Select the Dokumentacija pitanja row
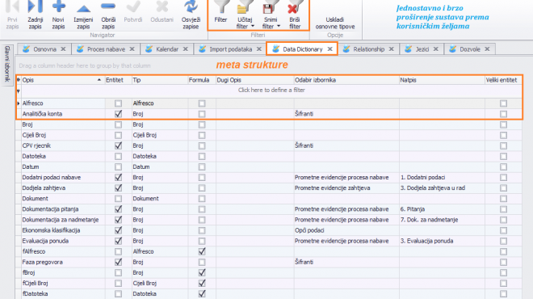The height and width of the screenshot is (299, 533). click(x=269, y=209)
